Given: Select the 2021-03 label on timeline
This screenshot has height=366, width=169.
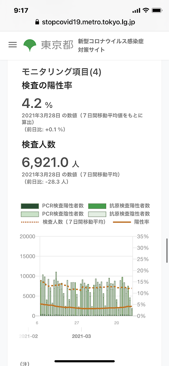Looking at the screenshot, I should pos(81,336).
